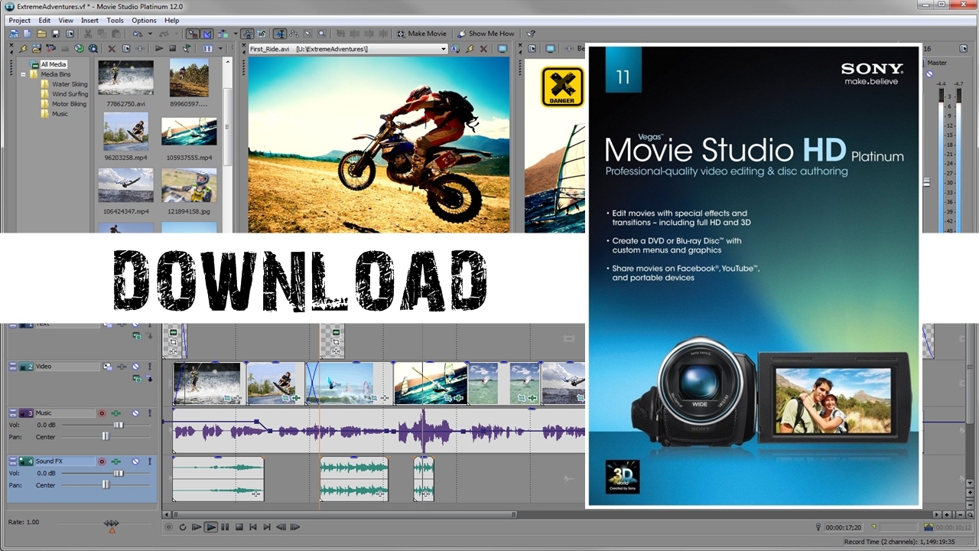Open the View menu
979x551 pixels.
pyautogui.click(x=66, y=21)
